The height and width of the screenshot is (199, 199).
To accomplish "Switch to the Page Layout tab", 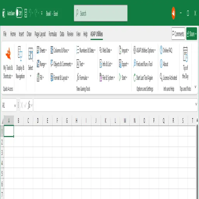I will 40,34.
